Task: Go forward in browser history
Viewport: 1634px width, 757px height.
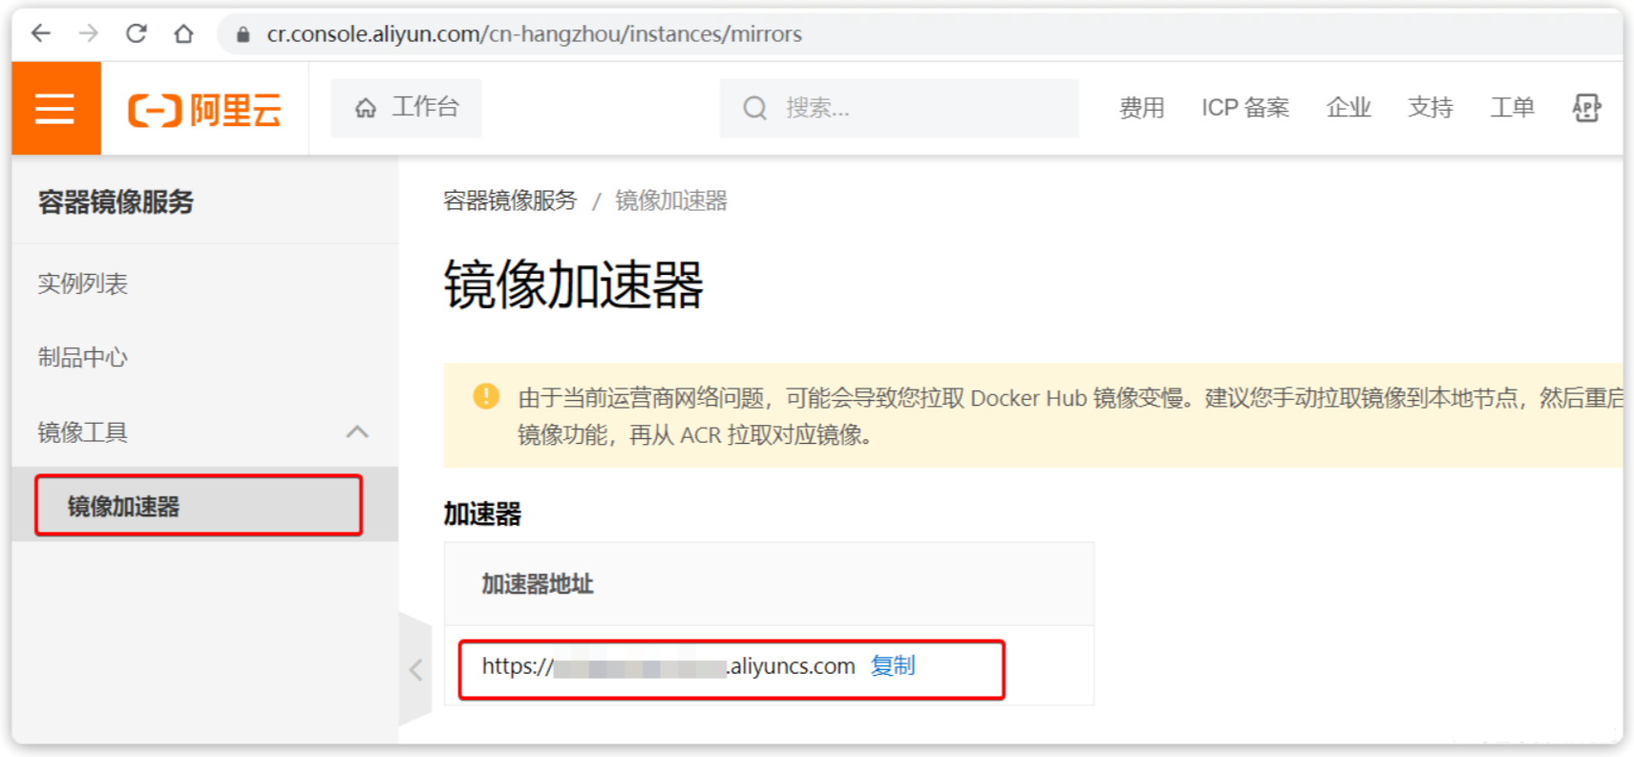Action: (x=89, y=33)
